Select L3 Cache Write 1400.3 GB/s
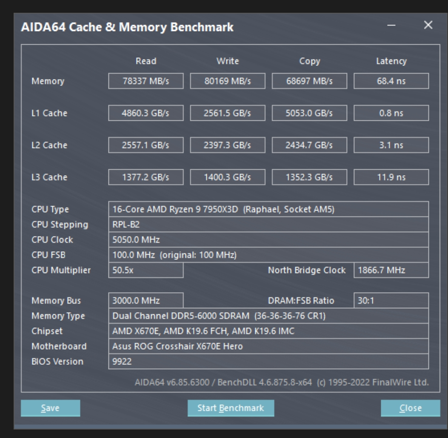The width and height of the screenshot is (448, 438). point(228,177)
